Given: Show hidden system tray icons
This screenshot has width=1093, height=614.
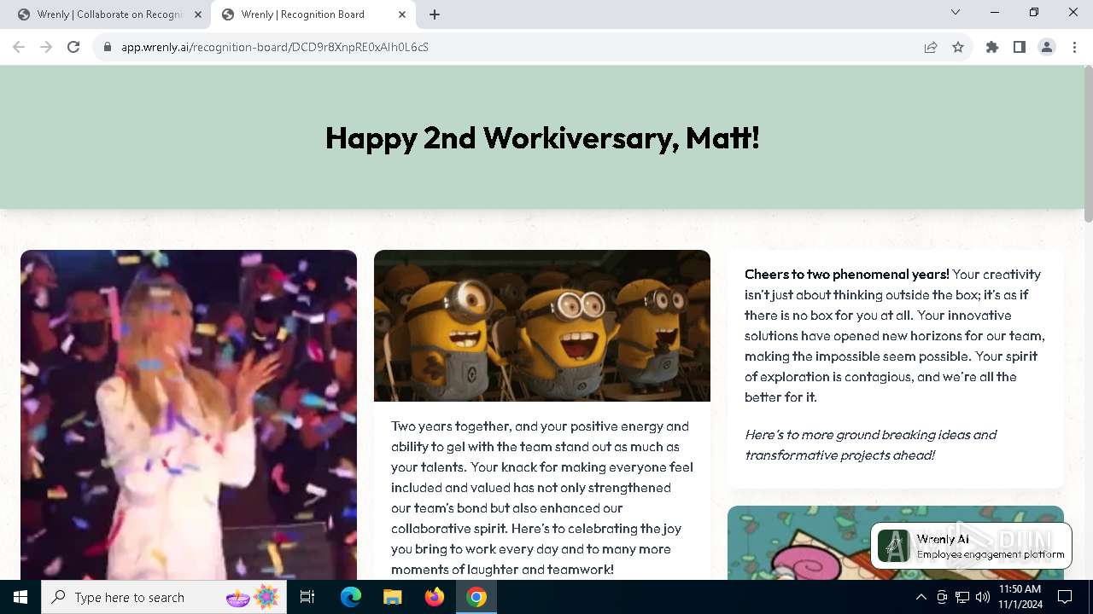Looking at the screenshot, I should [x=921, y=597].
